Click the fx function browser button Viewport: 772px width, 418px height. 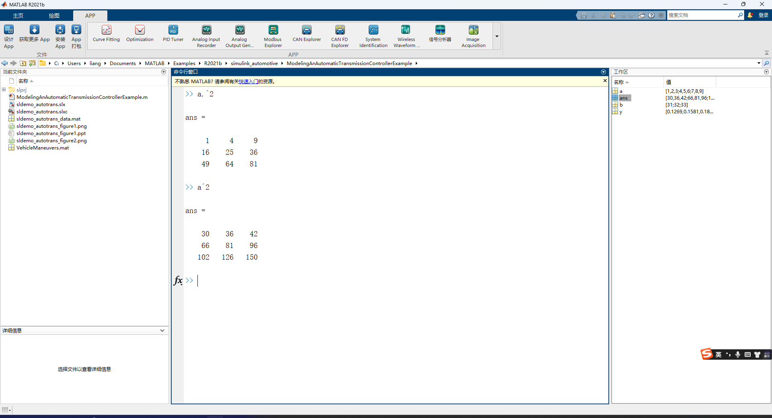178,280
